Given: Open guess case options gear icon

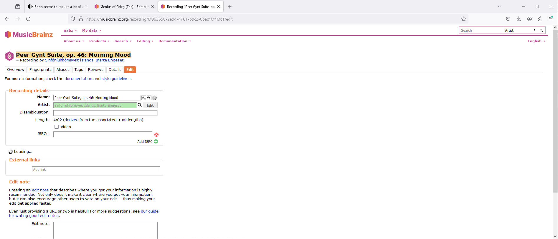Looking at the screenshot, I should click(155, 98).
